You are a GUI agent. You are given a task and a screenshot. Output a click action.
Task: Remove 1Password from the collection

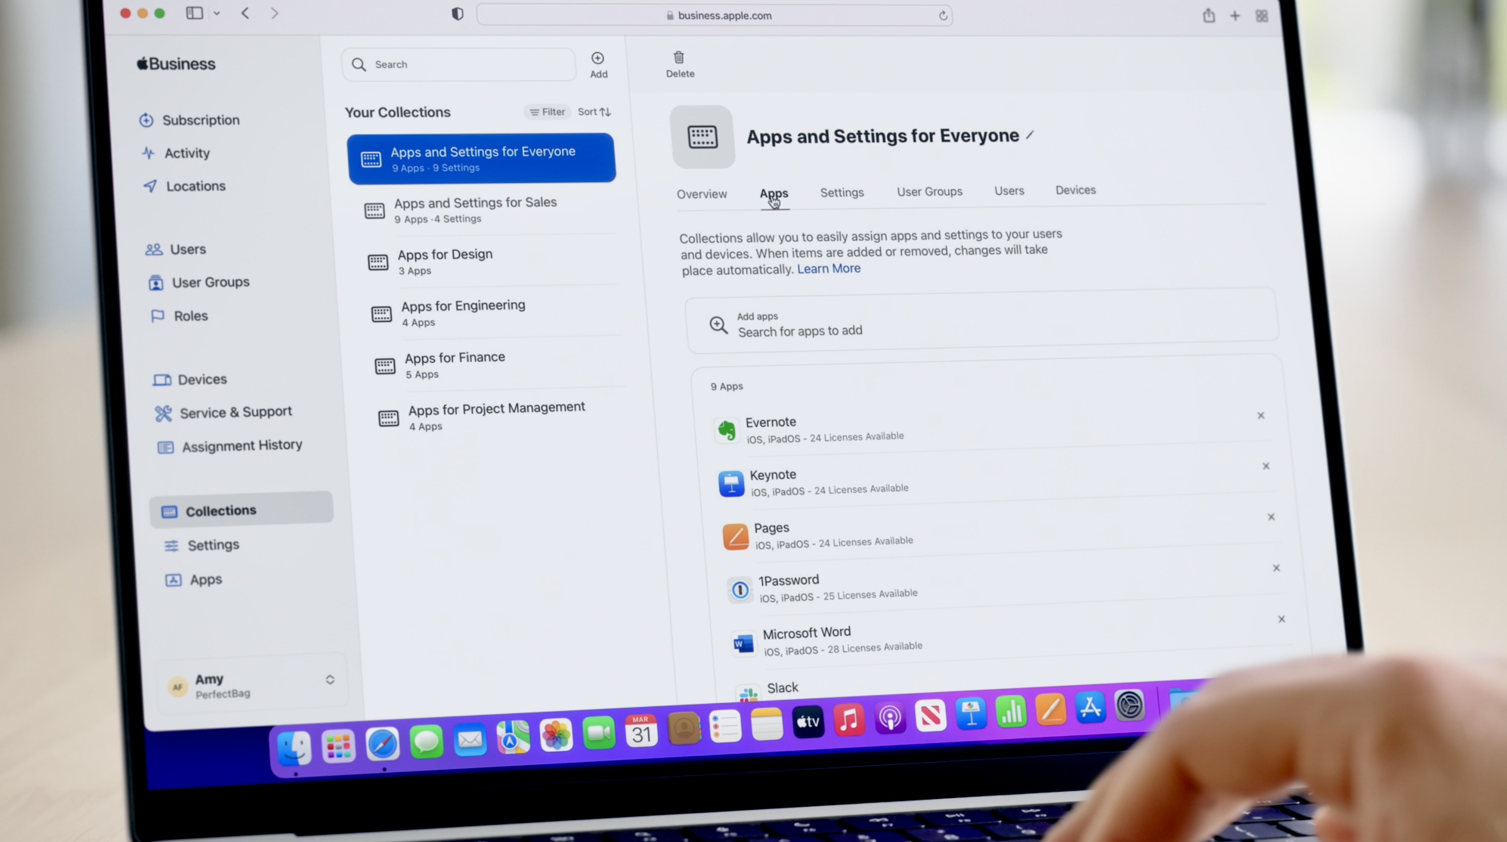[x=1276, y=568]
